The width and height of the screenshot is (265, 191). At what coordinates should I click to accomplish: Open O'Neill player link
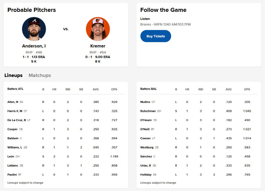[x=145, y=129]
